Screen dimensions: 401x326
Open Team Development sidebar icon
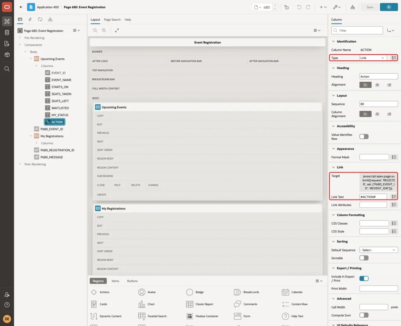point(7,43)
